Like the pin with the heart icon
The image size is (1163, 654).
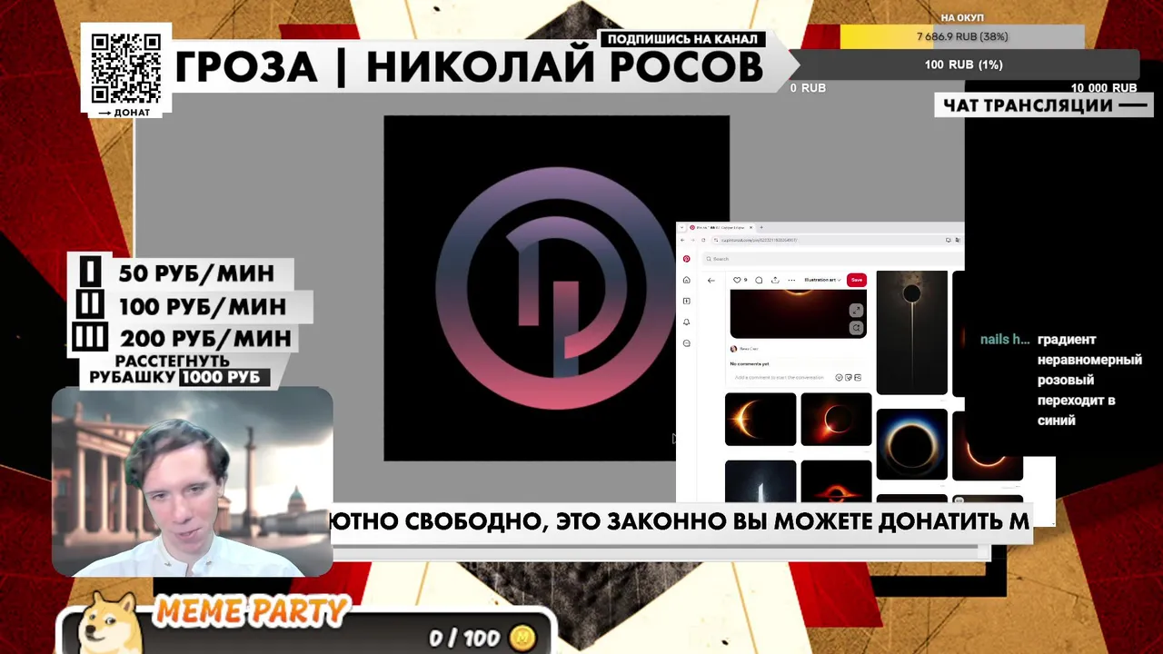coord(737,280)
